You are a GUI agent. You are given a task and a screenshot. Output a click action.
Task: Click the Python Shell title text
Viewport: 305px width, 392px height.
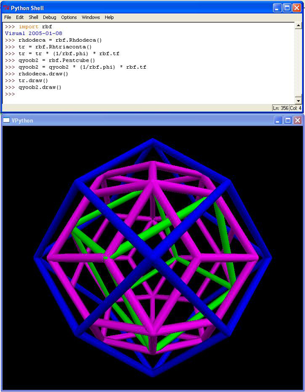[27, 8]
